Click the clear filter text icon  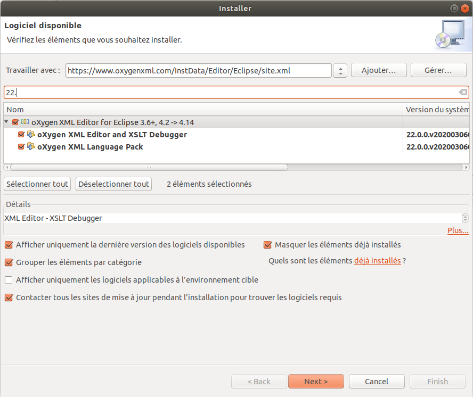[463, 93]
